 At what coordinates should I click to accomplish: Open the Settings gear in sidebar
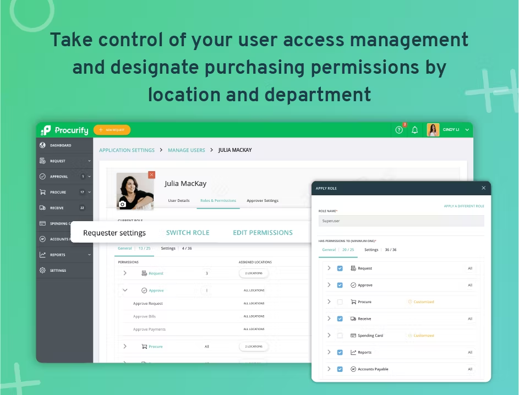point(43,270)
